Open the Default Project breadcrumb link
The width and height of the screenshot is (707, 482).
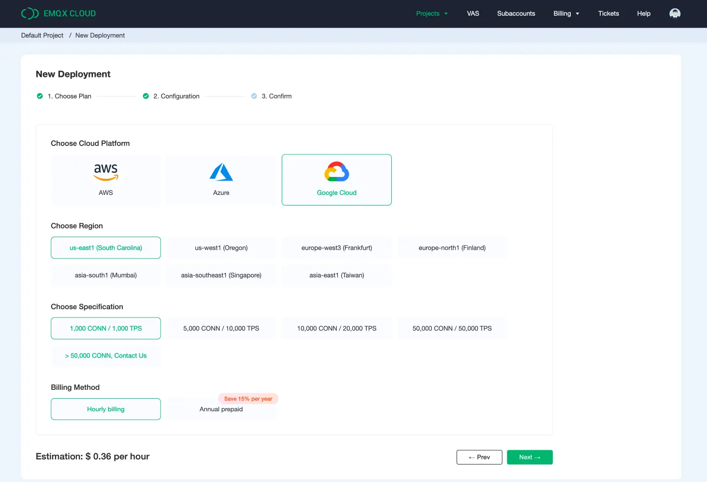point(42,35)
